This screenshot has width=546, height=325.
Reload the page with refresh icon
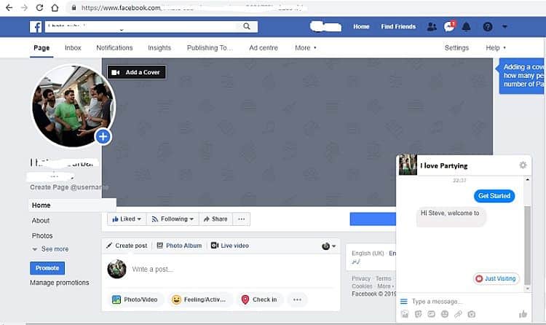[x=39, y=8]
